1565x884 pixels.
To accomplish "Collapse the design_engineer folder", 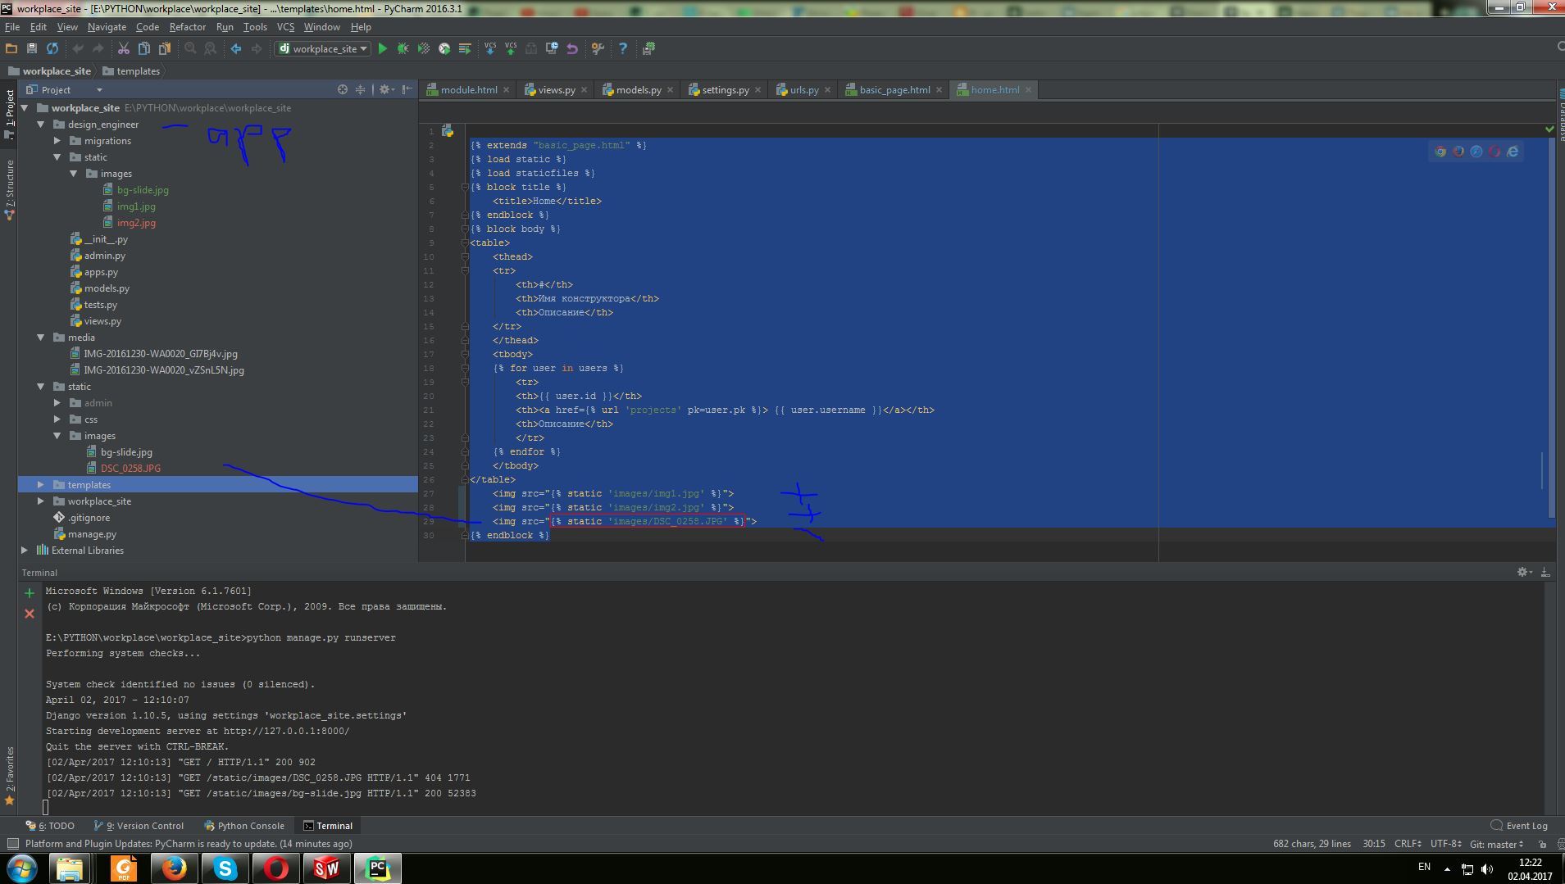I will pyautogui.click(x=41, y=125).
